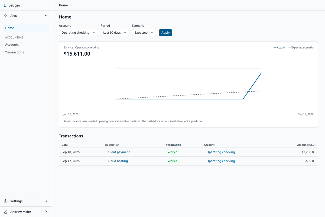Click the Verified badge in Client payment row
The height and width of the screenshot is (217, 325).
click(173, 152)
